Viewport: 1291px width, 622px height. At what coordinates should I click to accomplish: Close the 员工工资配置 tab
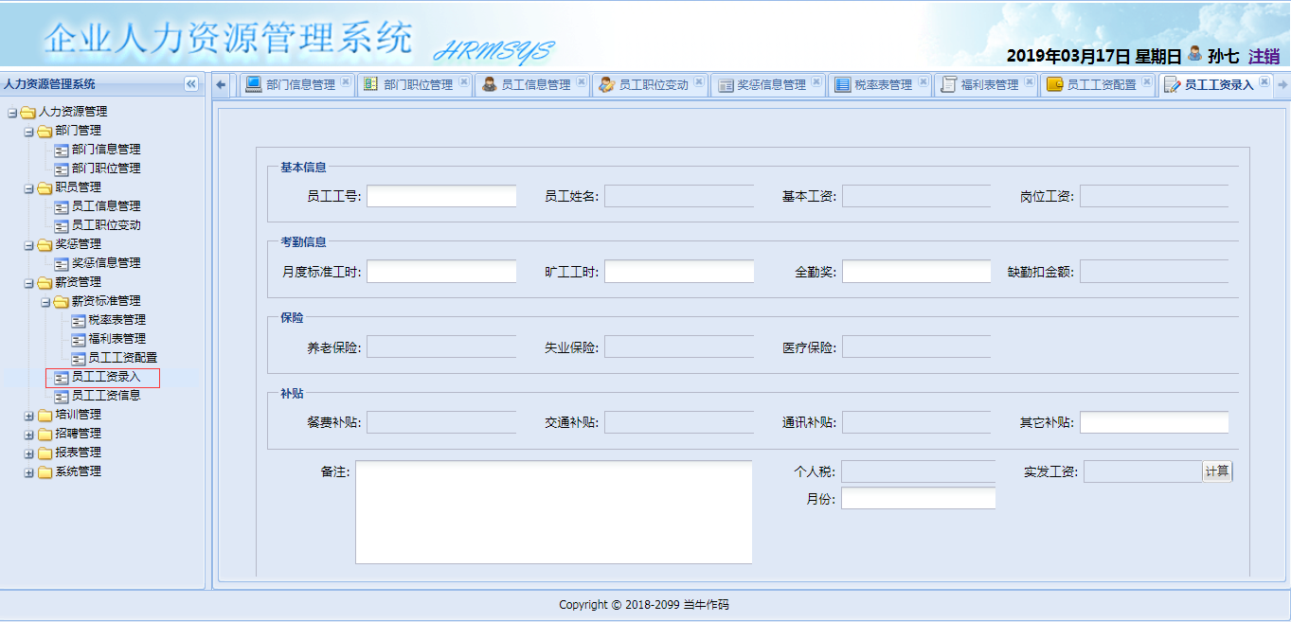coord(1147,82)
